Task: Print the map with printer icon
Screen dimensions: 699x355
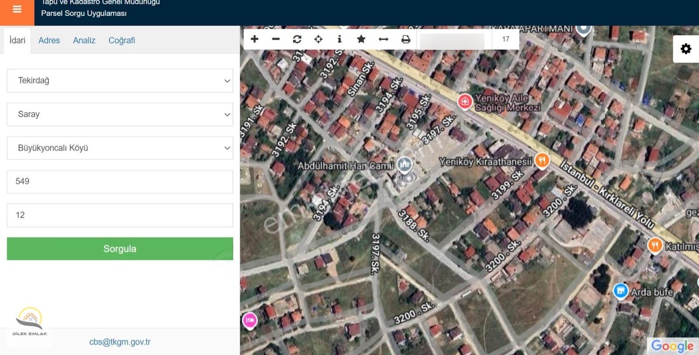Action: (406, 39)
